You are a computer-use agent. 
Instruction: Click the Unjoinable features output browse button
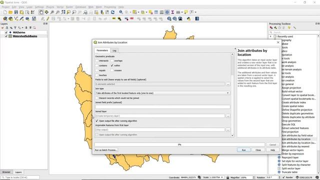(228, 130)
